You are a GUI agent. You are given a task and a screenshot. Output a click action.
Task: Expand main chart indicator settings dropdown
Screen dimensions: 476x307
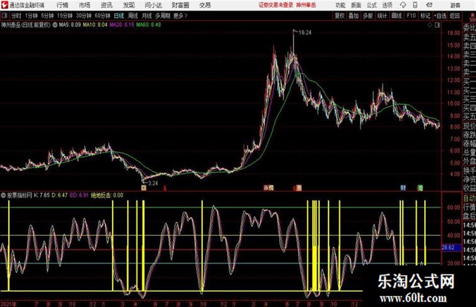(x=55, y=25)
